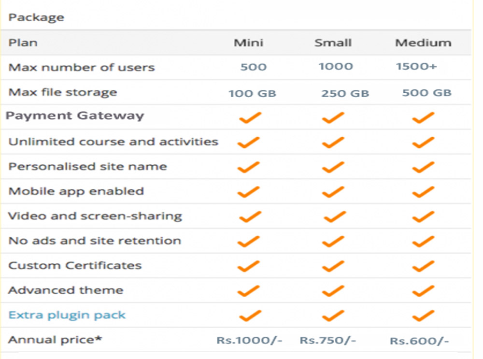Click No ads checkmark for Medium
This screenshot has width=483, height=359.
tap(423, 242)
